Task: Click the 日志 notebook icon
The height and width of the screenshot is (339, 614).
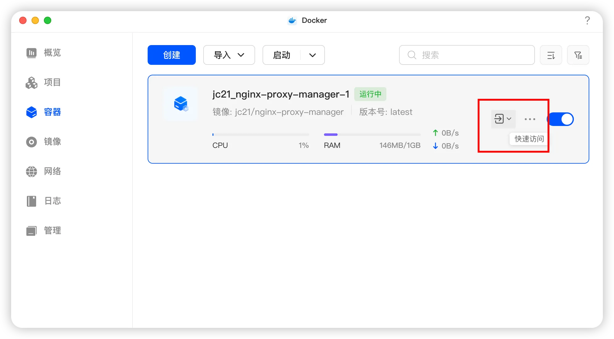Action: (x=32, y=201)
